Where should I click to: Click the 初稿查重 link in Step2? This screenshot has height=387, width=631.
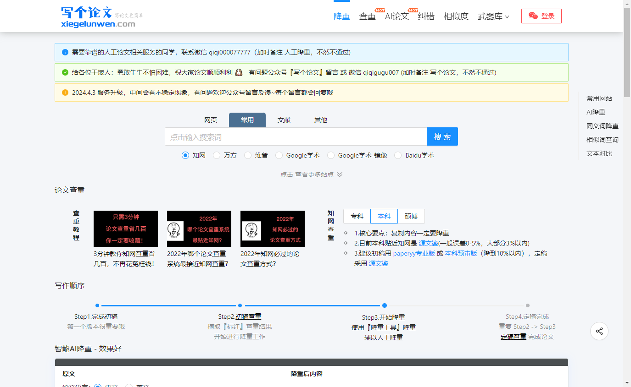point(248,316)
